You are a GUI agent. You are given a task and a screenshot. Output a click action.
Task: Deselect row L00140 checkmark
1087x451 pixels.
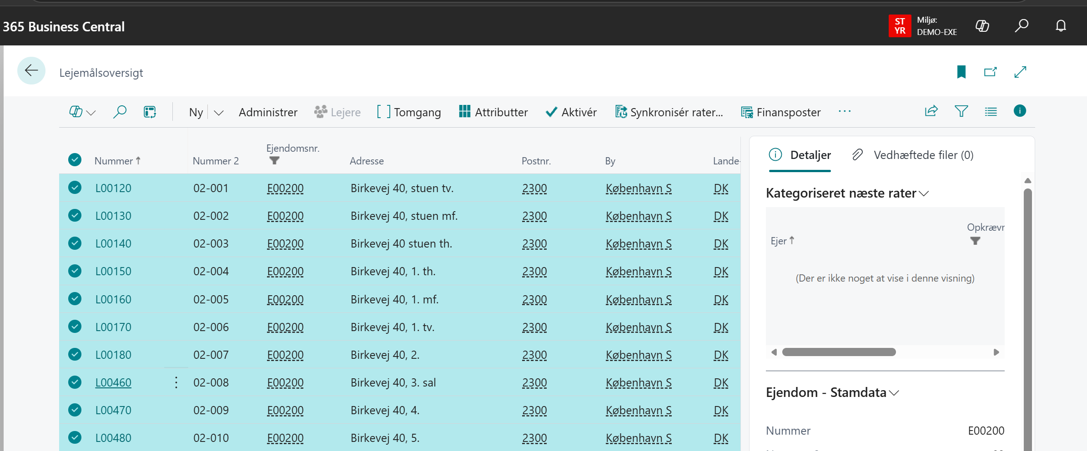75,243
